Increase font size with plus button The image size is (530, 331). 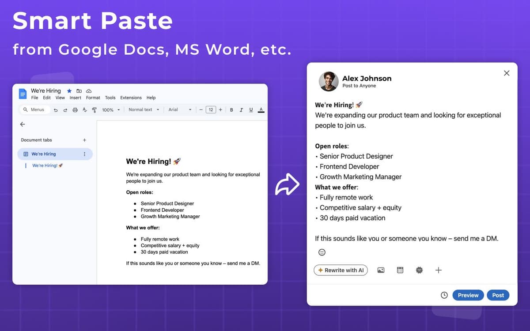click(220, 110)
